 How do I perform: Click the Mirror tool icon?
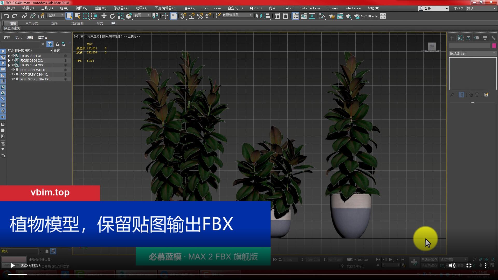coord(259,16)
